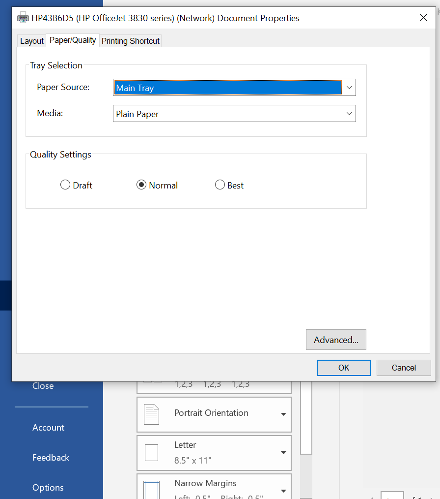
Task: Expand the Media type dropdown
Action: [x=349, y=114]
